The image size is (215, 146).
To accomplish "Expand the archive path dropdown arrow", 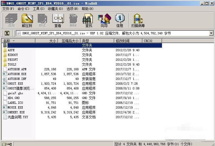I will pos(211,33).
